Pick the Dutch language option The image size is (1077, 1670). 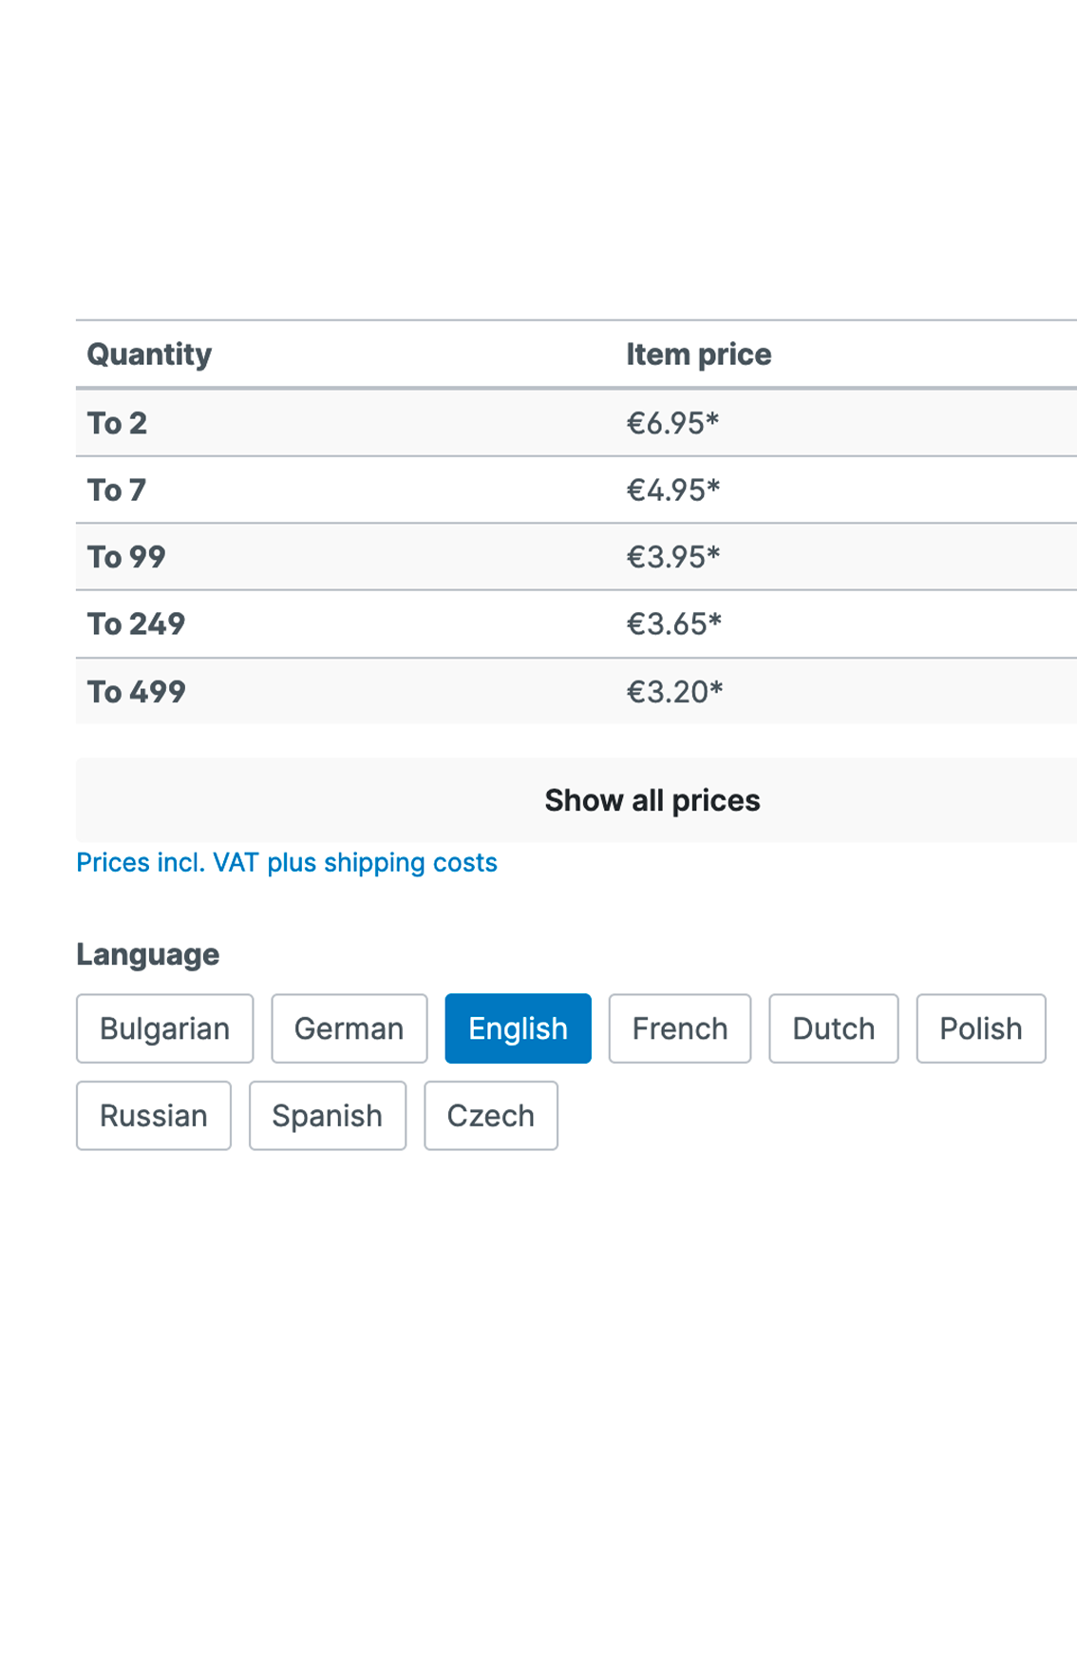click(x=833, y=1028)
